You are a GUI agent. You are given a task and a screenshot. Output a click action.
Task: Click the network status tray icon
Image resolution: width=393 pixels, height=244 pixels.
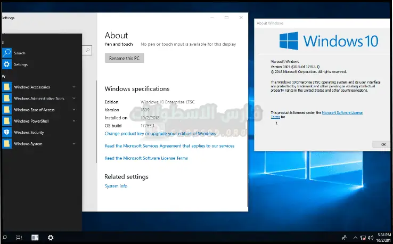tap(363, 238)
